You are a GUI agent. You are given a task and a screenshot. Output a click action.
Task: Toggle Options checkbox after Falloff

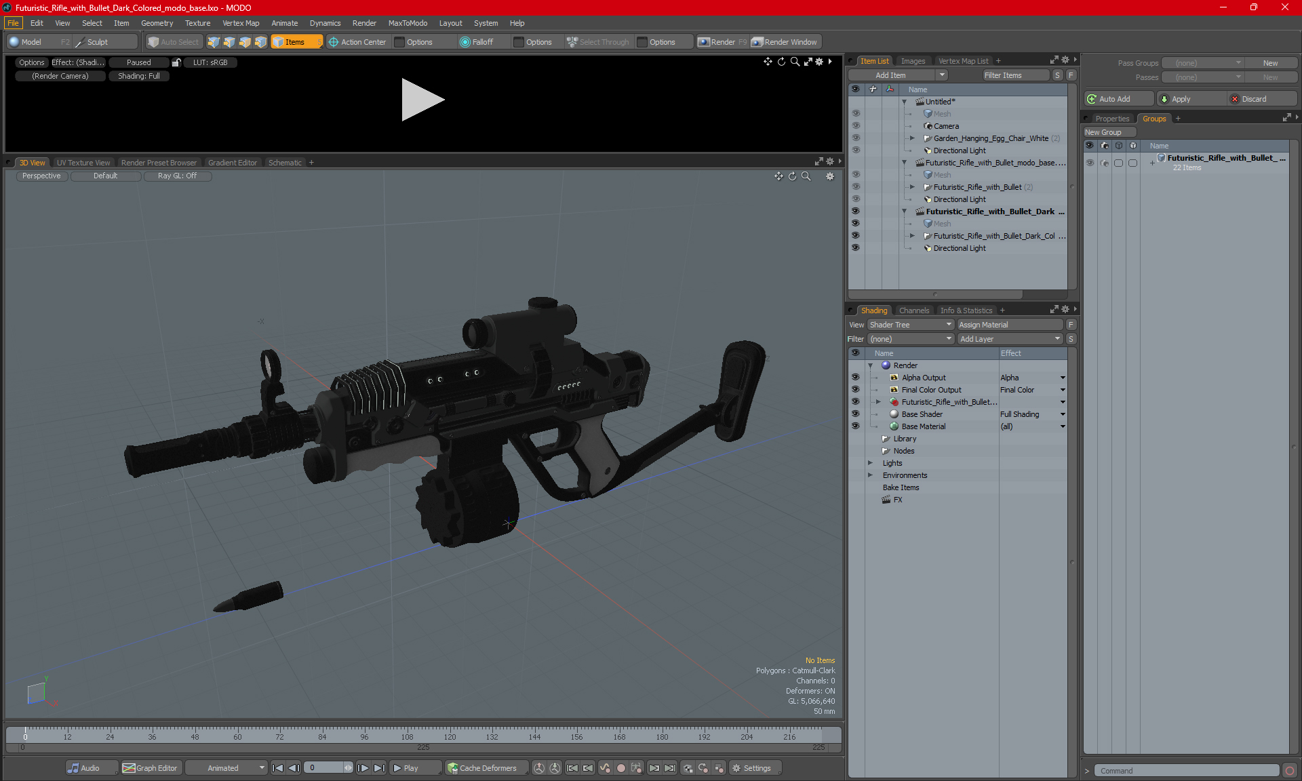pyautogui.click(x=519, y=42)
